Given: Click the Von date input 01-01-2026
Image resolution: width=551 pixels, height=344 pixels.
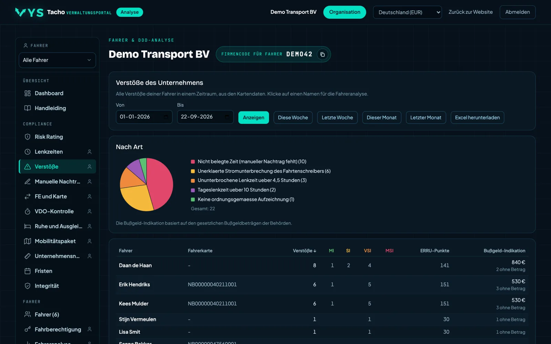Looking at the screenshot, I should (x=144, y=117).
